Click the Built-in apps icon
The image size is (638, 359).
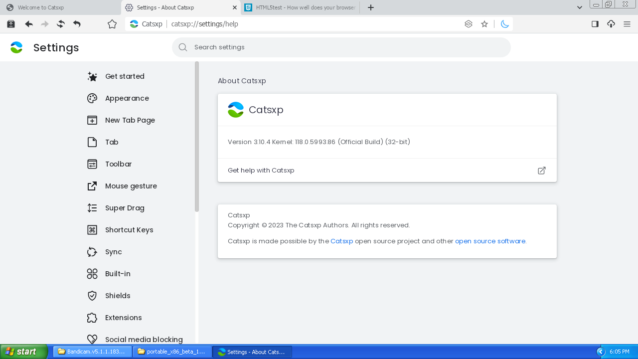(x=92, y=274)
